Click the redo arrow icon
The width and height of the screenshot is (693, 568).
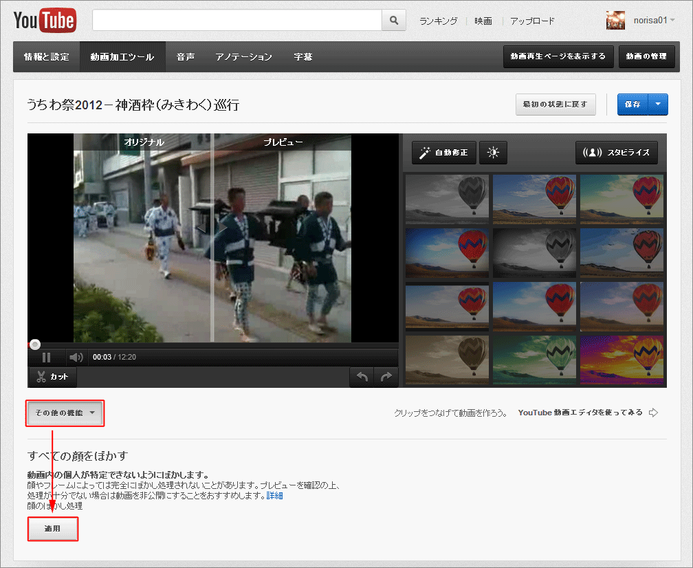click(x=386, y=377)
